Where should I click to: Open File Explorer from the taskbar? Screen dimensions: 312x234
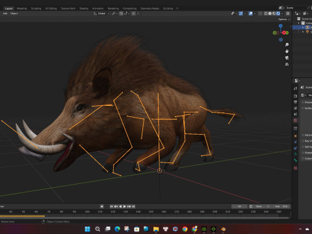156,229
